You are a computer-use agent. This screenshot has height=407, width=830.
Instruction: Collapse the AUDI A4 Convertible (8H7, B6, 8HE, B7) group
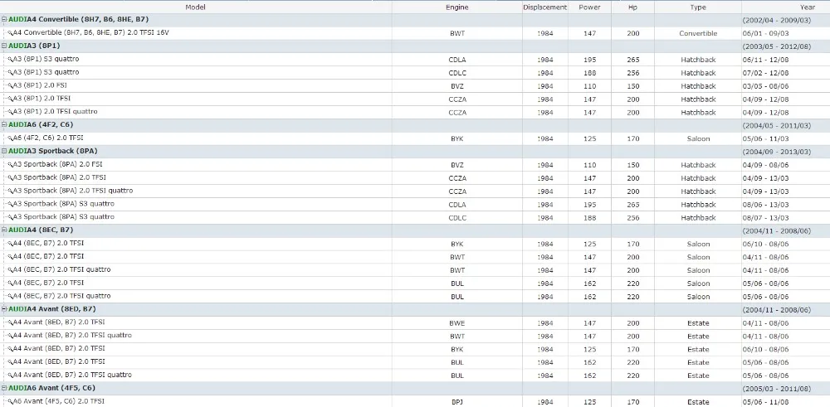[x=4, y=20]
